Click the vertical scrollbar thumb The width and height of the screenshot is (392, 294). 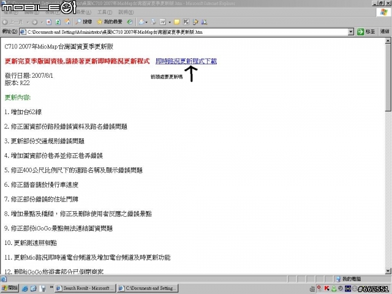(388, 78)
